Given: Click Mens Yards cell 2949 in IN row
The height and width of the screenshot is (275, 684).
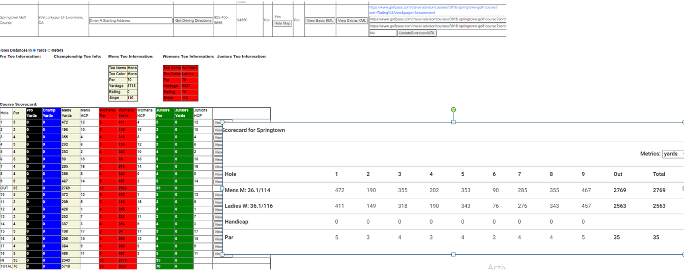Looking at the screenshot, I should click(x=70, y=260).
